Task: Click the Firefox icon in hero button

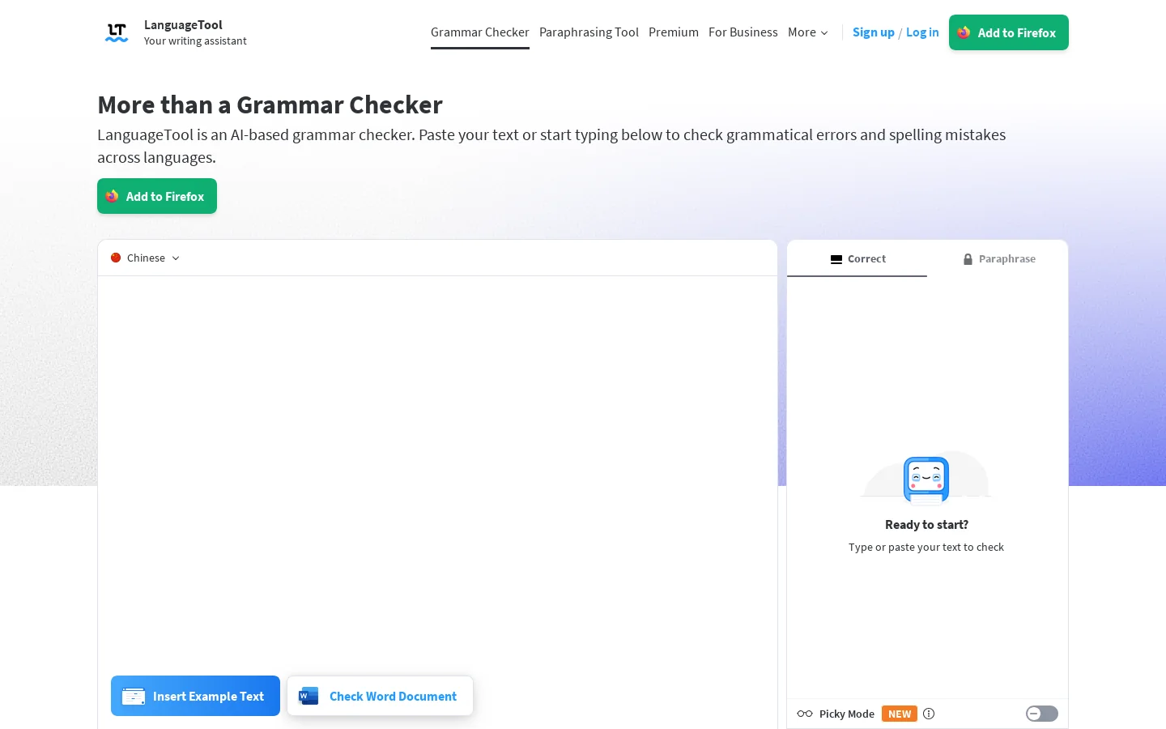Action: pos(112,196)
